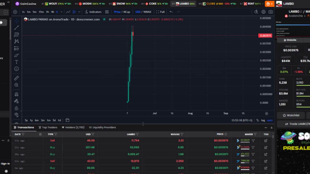This screenshot has width=310, height=174.
Task: Open the LAMBO trending ticker tab
Action: 183,4
